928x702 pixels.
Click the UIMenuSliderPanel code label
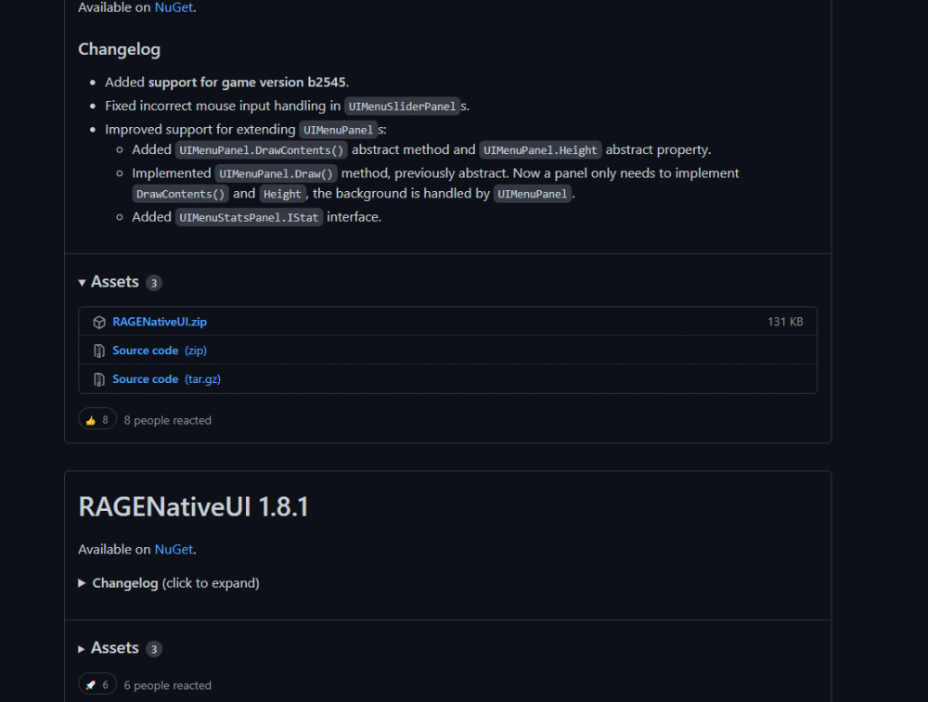point(402,107)
